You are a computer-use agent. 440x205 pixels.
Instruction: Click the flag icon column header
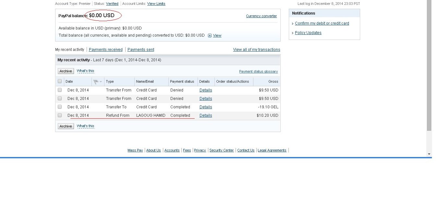[96, 82]
